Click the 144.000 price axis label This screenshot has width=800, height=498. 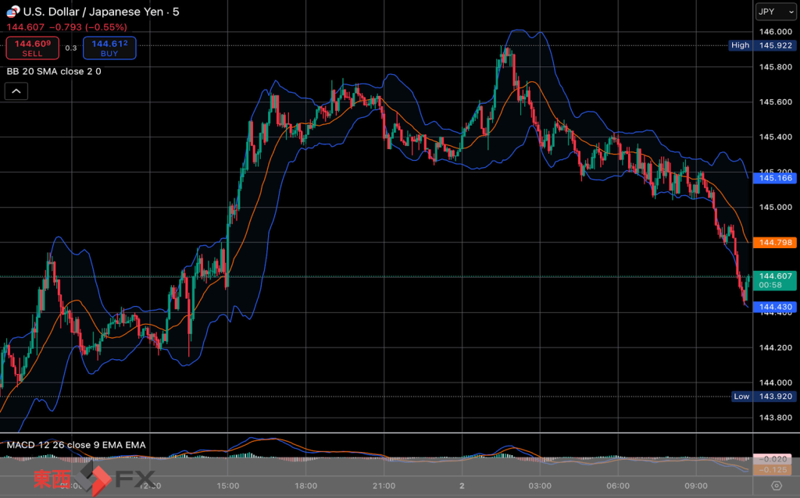tap(776, 382)
